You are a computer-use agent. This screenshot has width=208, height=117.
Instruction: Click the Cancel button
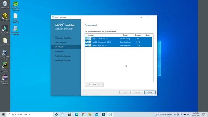150,92
